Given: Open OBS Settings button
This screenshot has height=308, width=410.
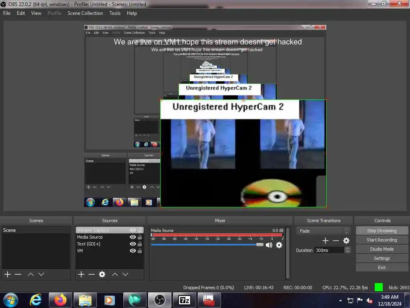Looking at the screenshot, I should (x=382, y=258).
